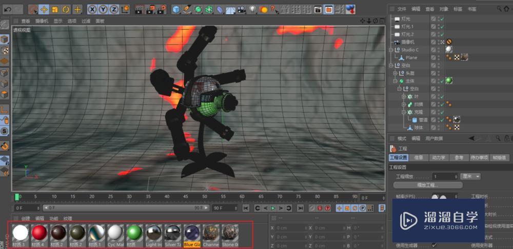Click the render clapperboard icon
Image resolution: width=513 pixels, height=249 pixels.
click(x=140, y=10)
